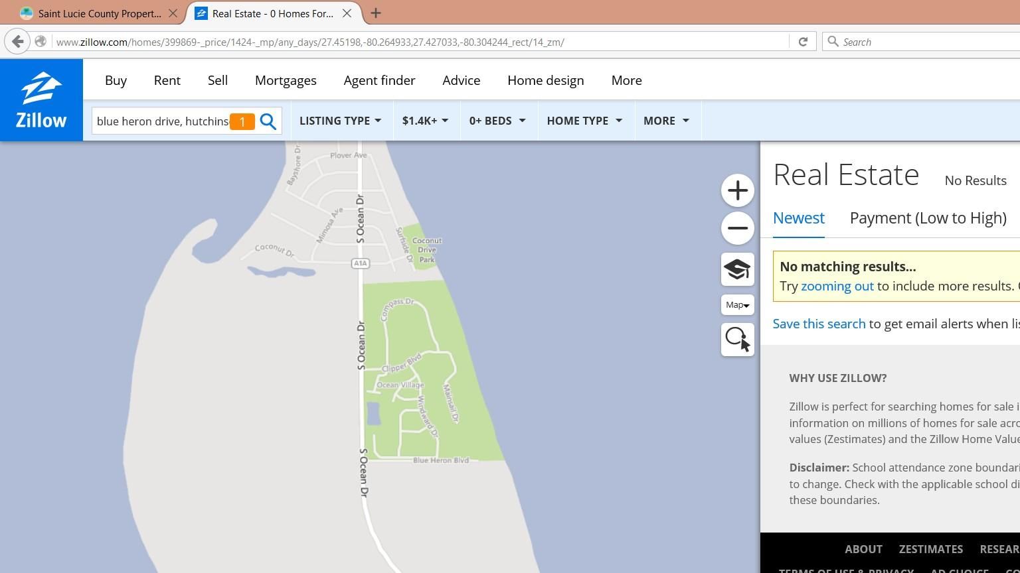Click the No Results text

(x=976, y=180)
